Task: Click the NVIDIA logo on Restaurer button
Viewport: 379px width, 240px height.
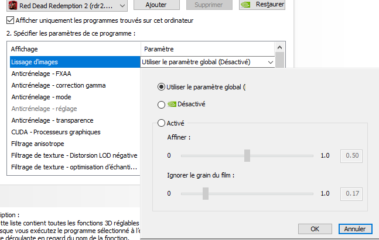Action: coord(245,5)
